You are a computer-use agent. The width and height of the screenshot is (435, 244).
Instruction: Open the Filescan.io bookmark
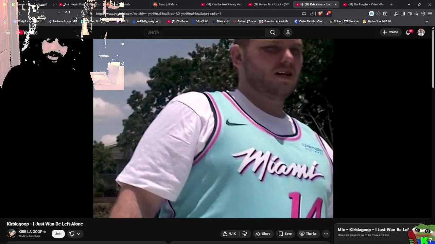(x=221, y=21)
